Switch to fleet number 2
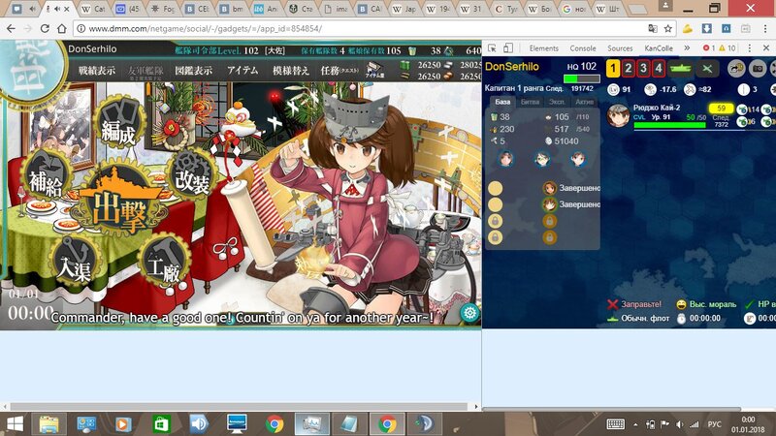Screen dimensions: 776x436 pyautogui.click(x=629, y=68)
